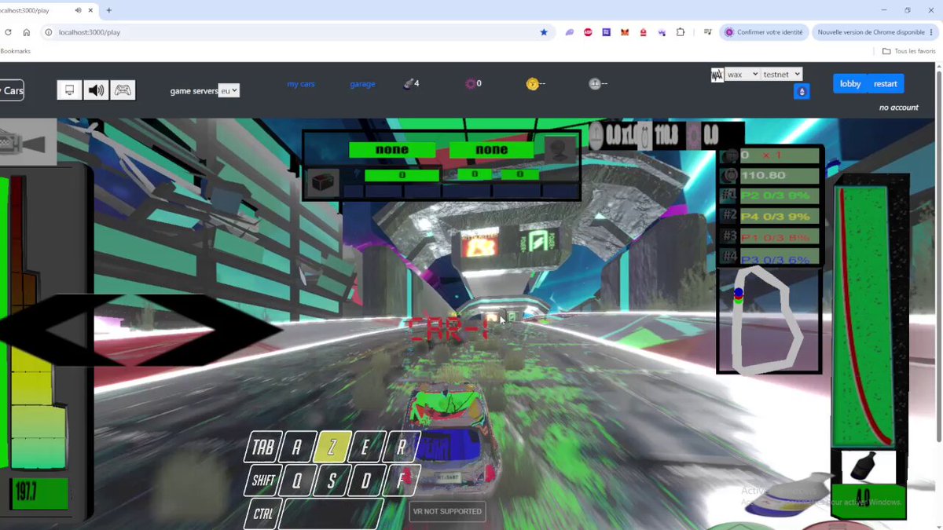
Task: Open Tous les favoris bookmarks folder
Action: pos(909,51)
